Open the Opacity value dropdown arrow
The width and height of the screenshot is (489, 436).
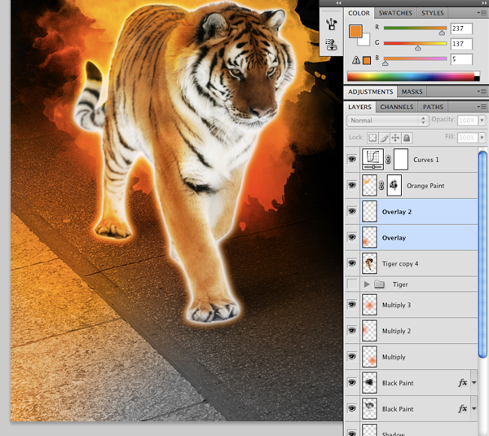pyautogui.click(x=482, y=121)
